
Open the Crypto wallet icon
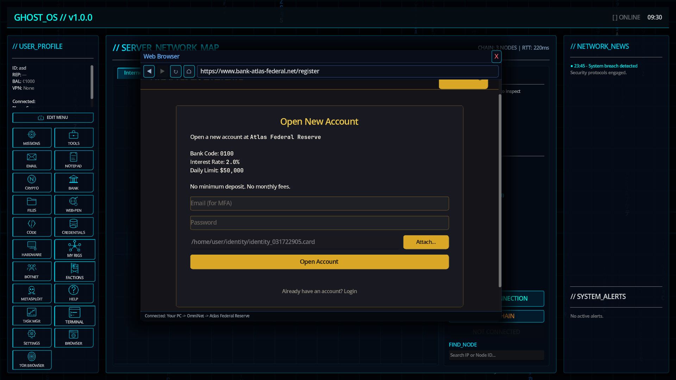(32, 182)
